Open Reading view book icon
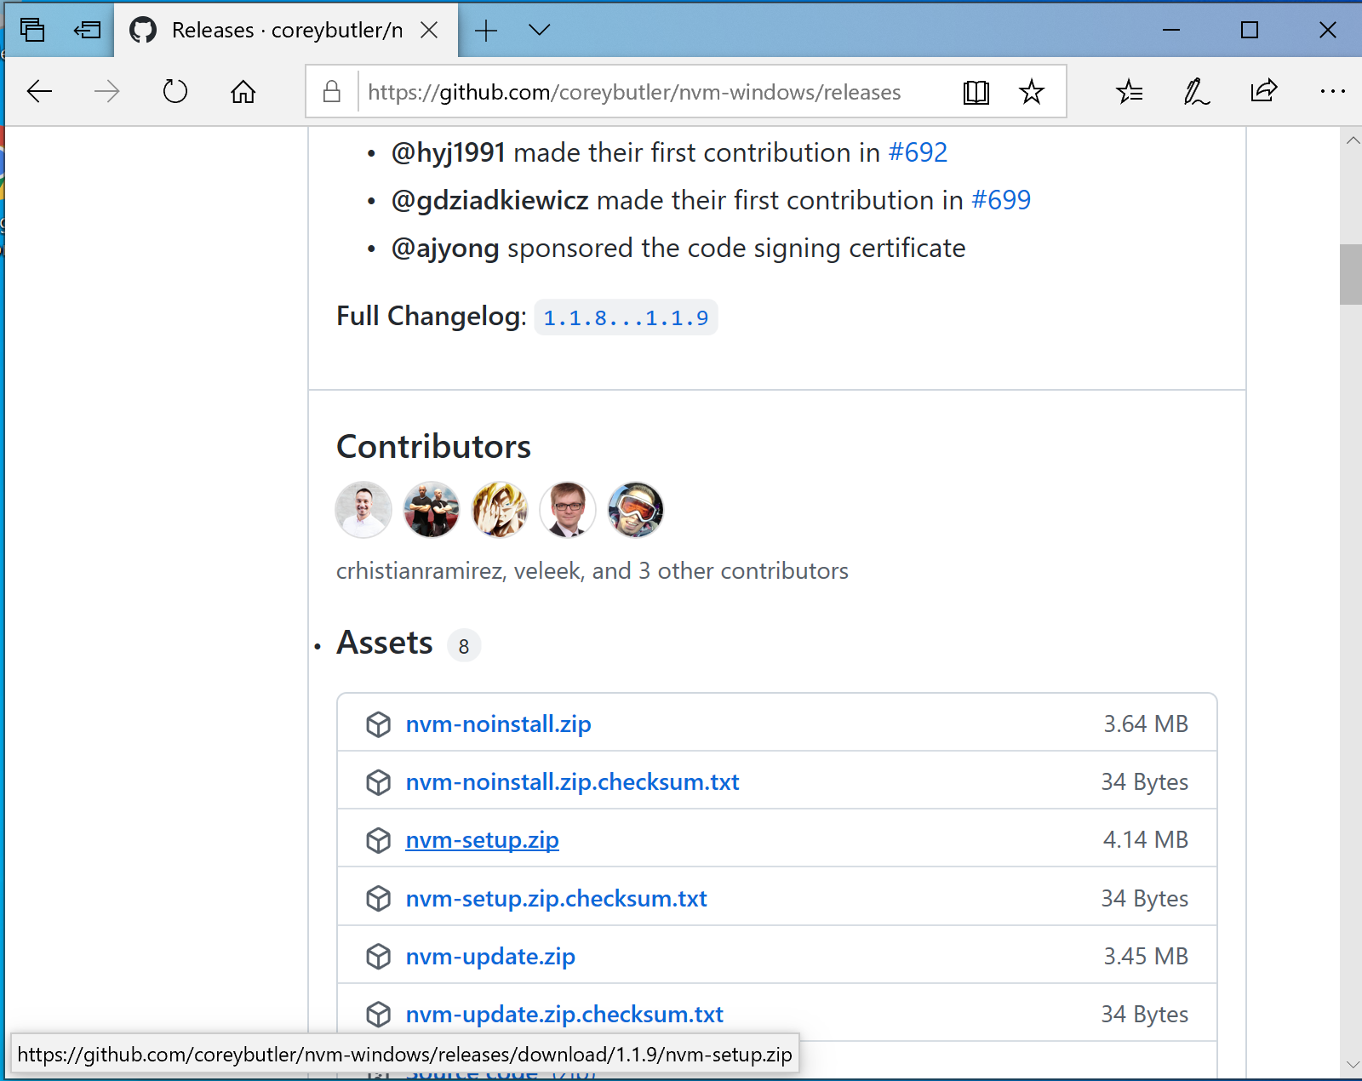1362x1081 pixels. (x=976, y=92)
